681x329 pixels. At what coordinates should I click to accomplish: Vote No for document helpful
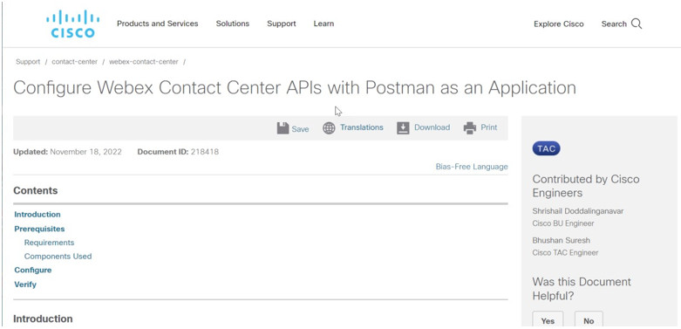click(x=589, y=320)
